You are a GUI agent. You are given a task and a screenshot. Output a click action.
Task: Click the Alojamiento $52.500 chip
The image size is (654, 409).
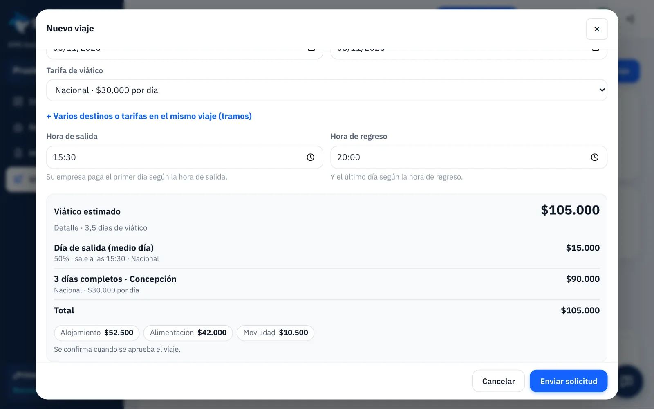click(x=96, y=333)
